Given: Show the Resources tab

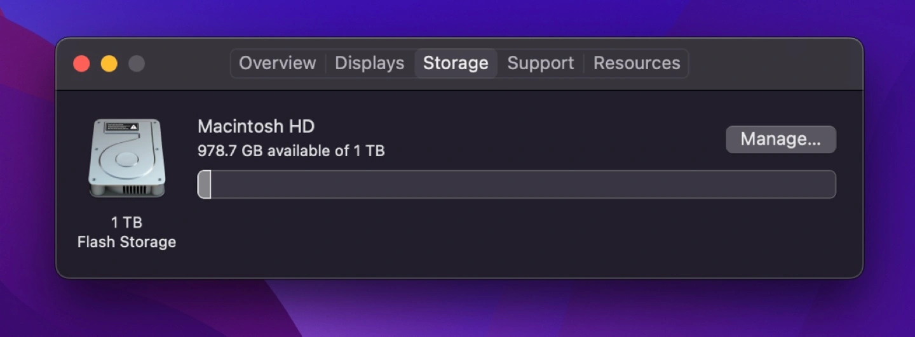Looking at the screenshot, I should 637,63.
